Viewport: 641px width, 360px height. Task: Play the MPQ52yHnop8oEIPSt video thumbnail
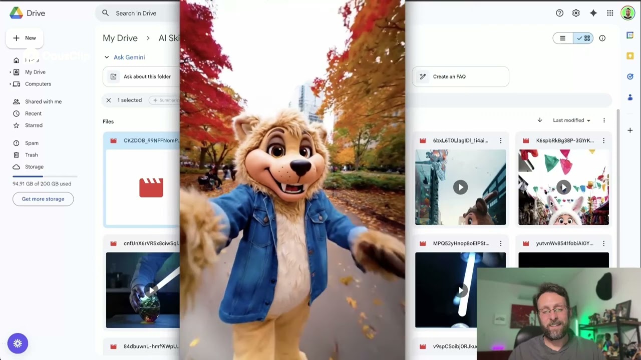pyautogui.click(x=460, y=290)
